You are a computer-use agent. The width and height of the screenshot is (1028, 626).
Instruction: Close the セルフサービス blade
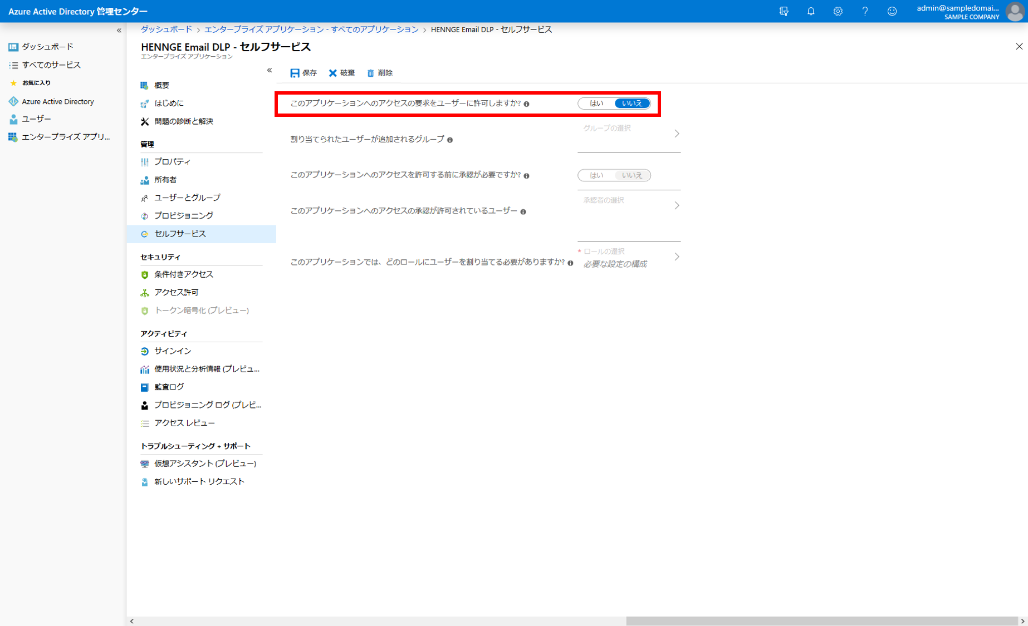[1019, 47]
